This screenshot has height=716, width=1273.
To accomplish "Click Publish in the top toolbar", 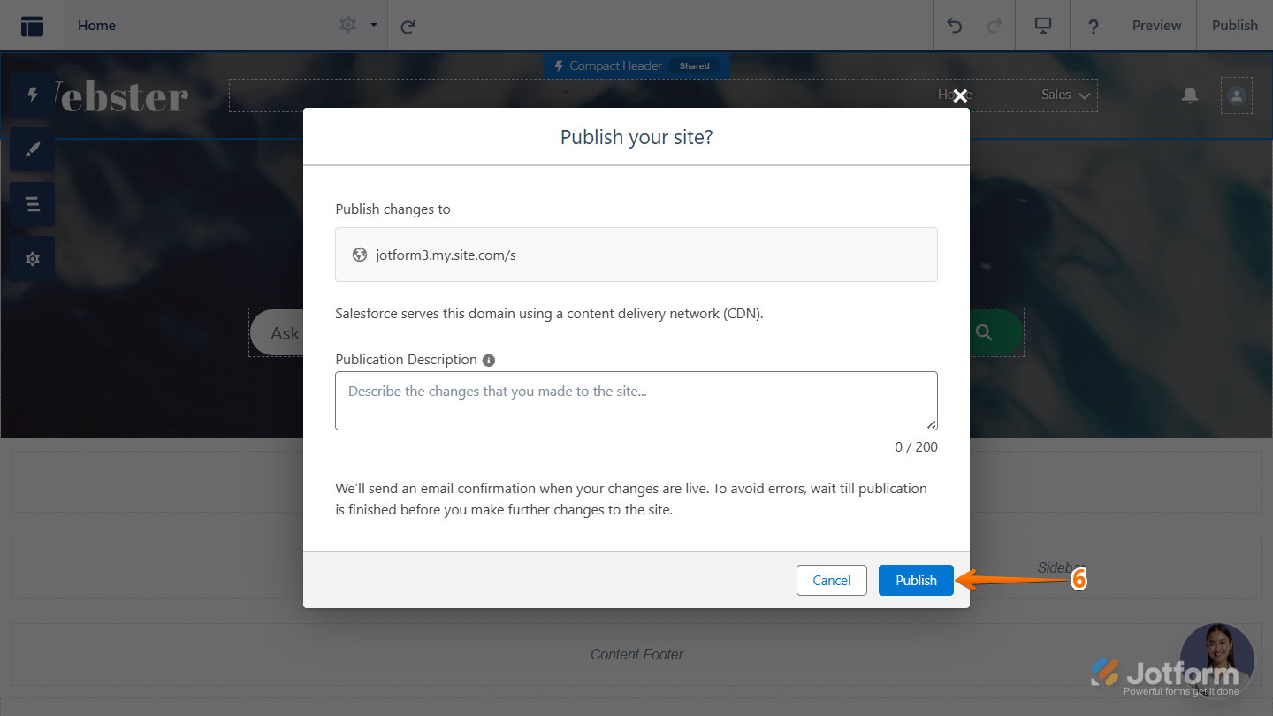I will [x=1234, y=26].
